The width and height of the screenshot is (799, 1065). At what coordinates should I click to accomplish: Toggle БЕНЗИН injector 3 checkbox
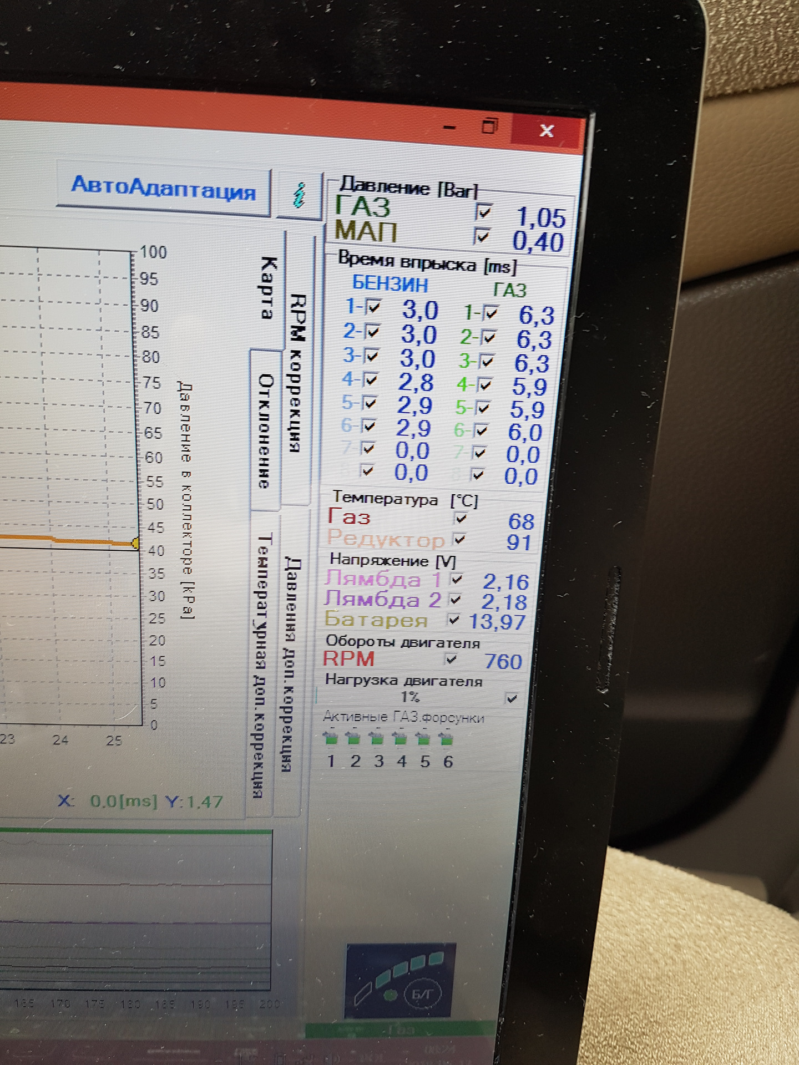coord(371,356)
